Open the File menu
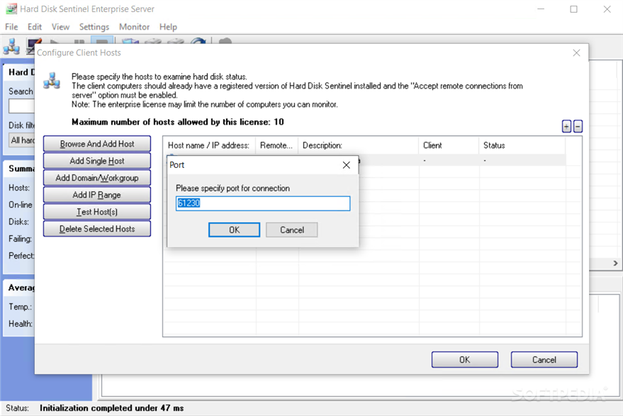This screenshot has height=416, width=623. pyautogui.click(x=11, y=27)
